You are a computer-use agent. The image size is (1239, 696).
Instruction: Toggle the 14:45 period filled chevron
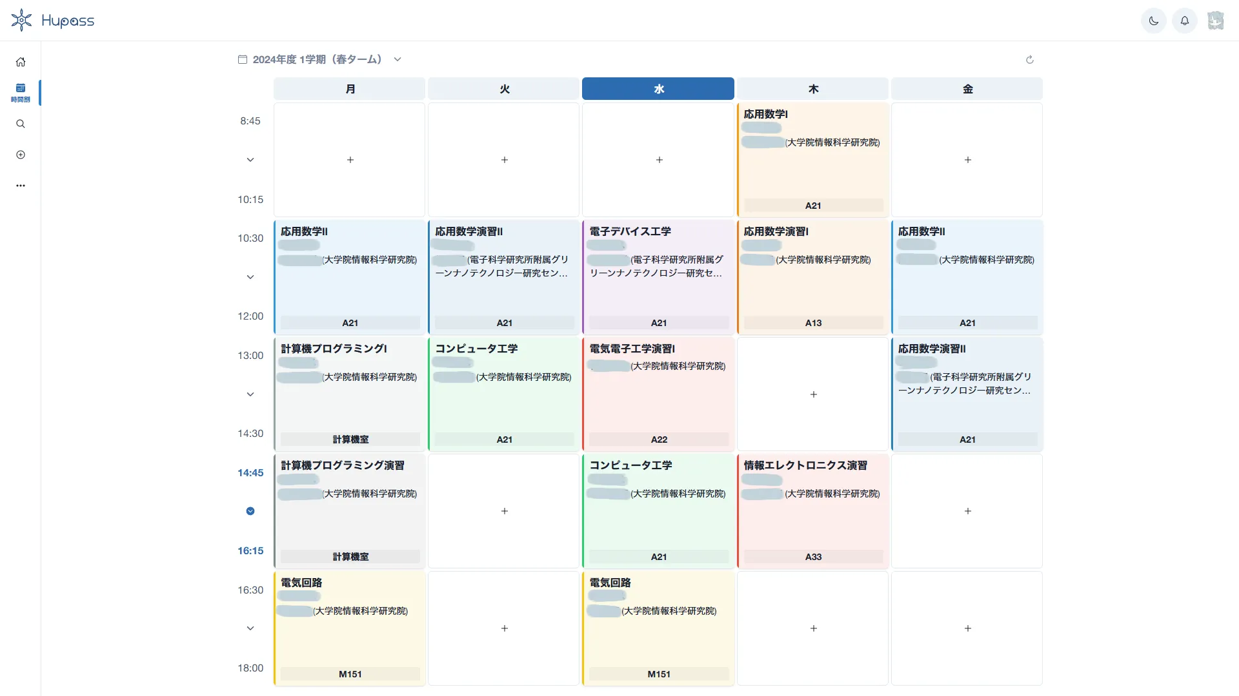[x=250, y=511]
